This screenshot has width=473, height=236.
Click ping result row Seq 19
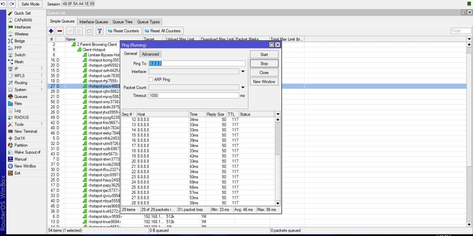pyautogui.click(x=199, y=156)
